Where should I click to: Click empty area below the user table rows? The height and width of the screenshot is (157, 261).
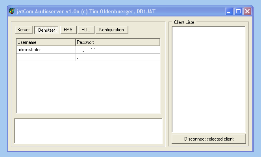(88, 86)
